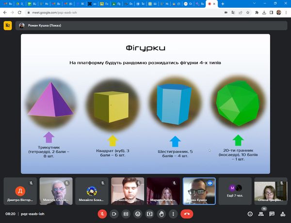Show the participants list
The width and height of the screenshot is (291, 223).
coord(261,213)
